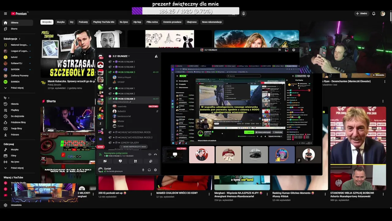Open Historia in the YouTube sidebar
This screenshot has width=392, height=221.
click(17, 104)
